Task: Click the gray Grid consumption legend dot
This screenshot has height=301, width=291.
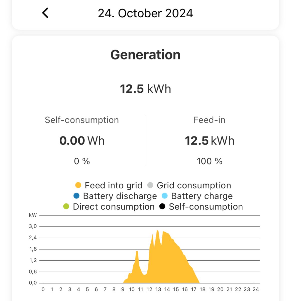Action: pos(150,185)
